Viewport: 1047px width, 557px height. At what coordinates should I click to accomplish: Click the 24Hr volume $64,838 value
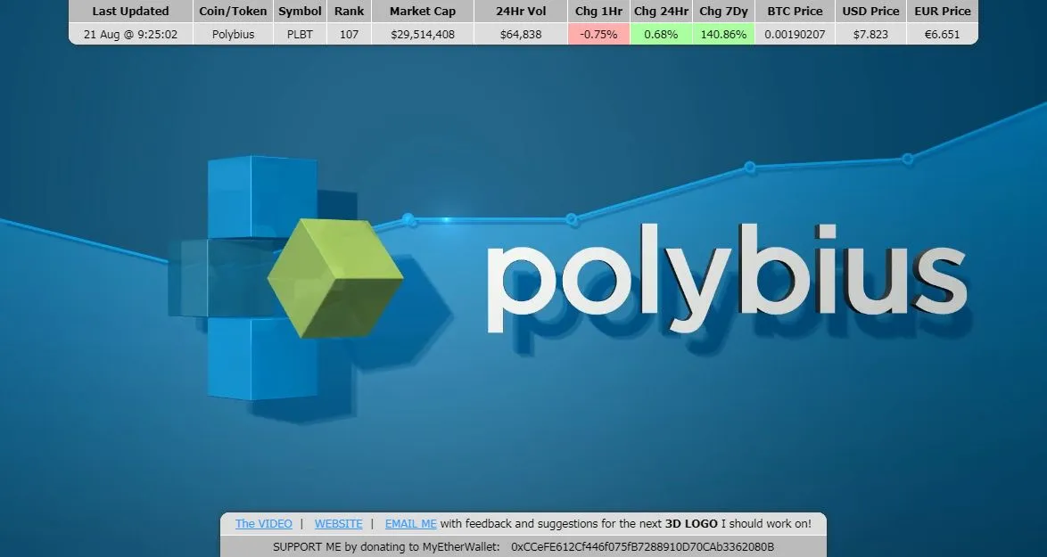pos(522,34)
